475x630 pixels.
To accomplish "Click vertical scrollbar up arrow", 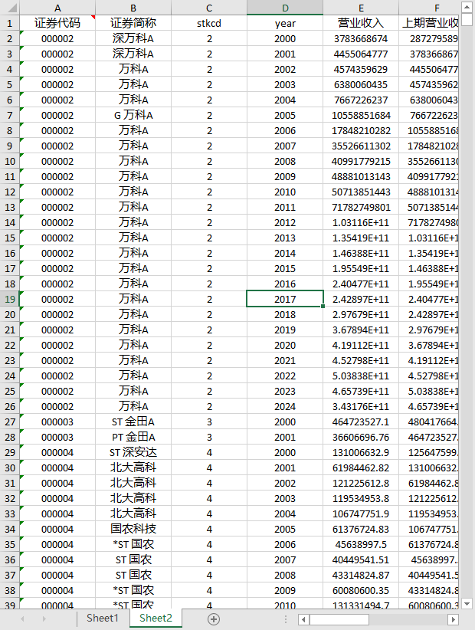I will (467, 7).
